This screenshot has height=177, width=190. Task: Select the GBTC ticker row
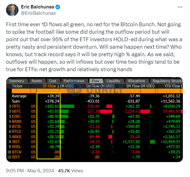[95, 111]
